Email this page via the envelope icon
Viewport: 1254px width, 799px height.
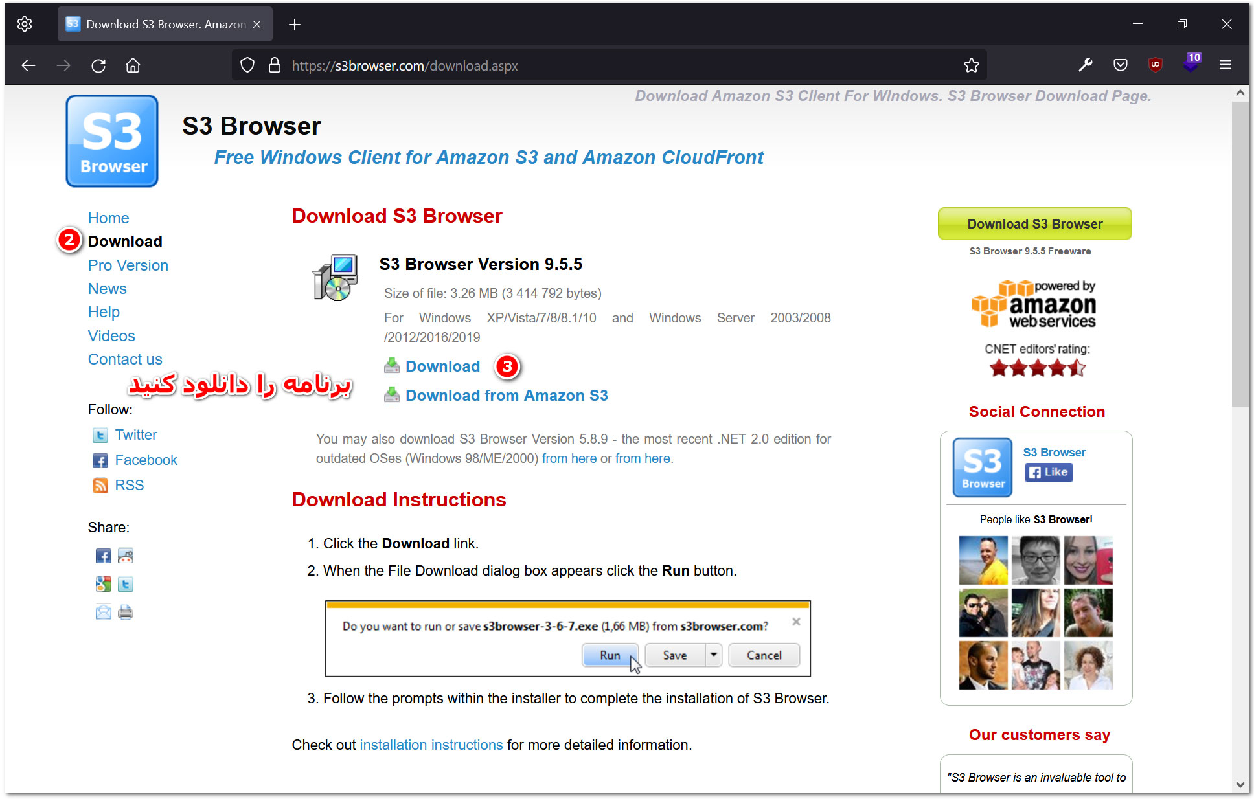pyautogui.click(x=103, y=612)
